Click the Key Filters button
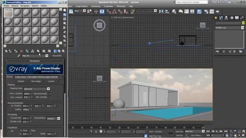Screen dimensions: 246x138 pyautogui.click(x=197, y=135)
